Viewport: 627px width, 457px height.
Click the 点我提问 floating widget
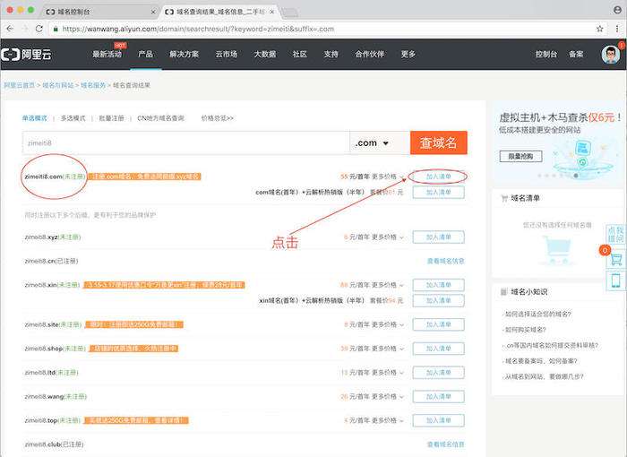pyautogui.click(x=616, y=234)
